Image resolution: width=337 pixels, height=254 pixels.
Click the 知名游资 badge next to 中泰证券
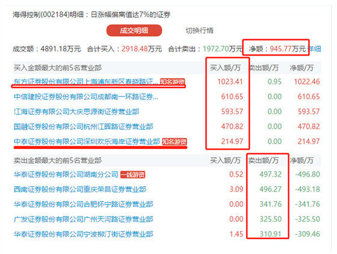(x=175, y=142)
